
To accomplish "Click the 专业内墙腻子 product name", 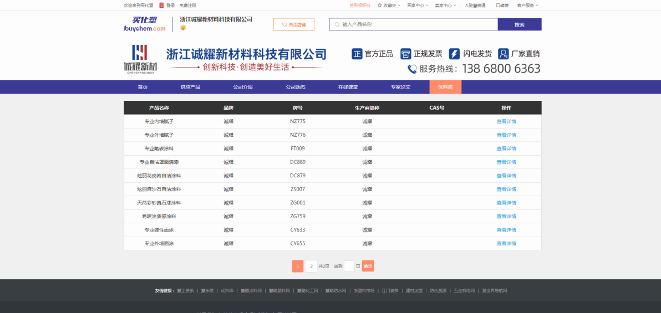I will [159, 121].
